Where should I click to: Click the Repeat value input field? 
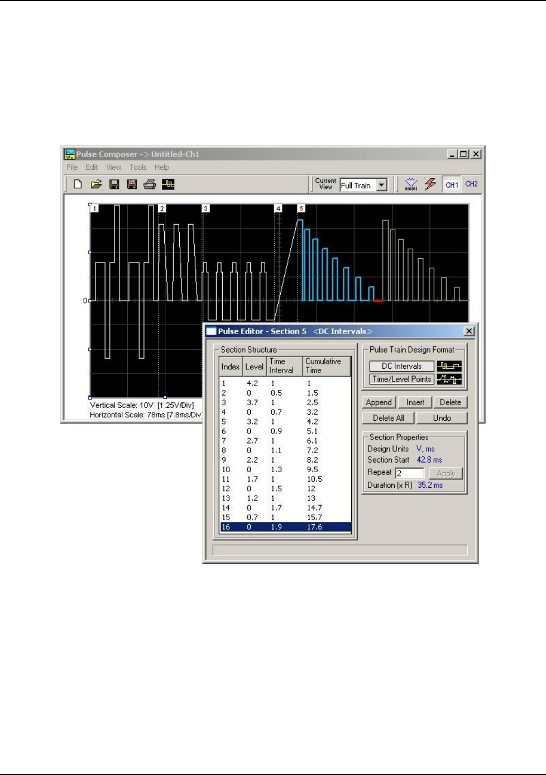pos(409,473)
